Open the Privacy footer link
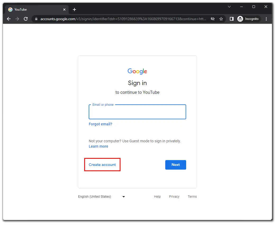The width and height of the screenshot is (277, 225). 174,197
